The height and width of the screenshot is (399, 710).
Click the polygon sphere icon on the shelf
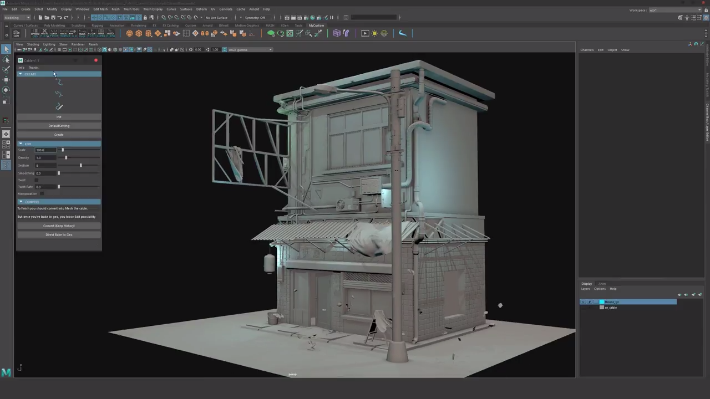tap(130, 33)
